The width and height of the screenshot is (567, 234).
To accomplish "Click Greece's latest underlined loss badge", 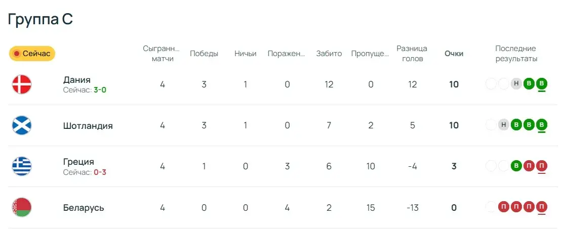I will pyautogui.click(x=542, y=166).
